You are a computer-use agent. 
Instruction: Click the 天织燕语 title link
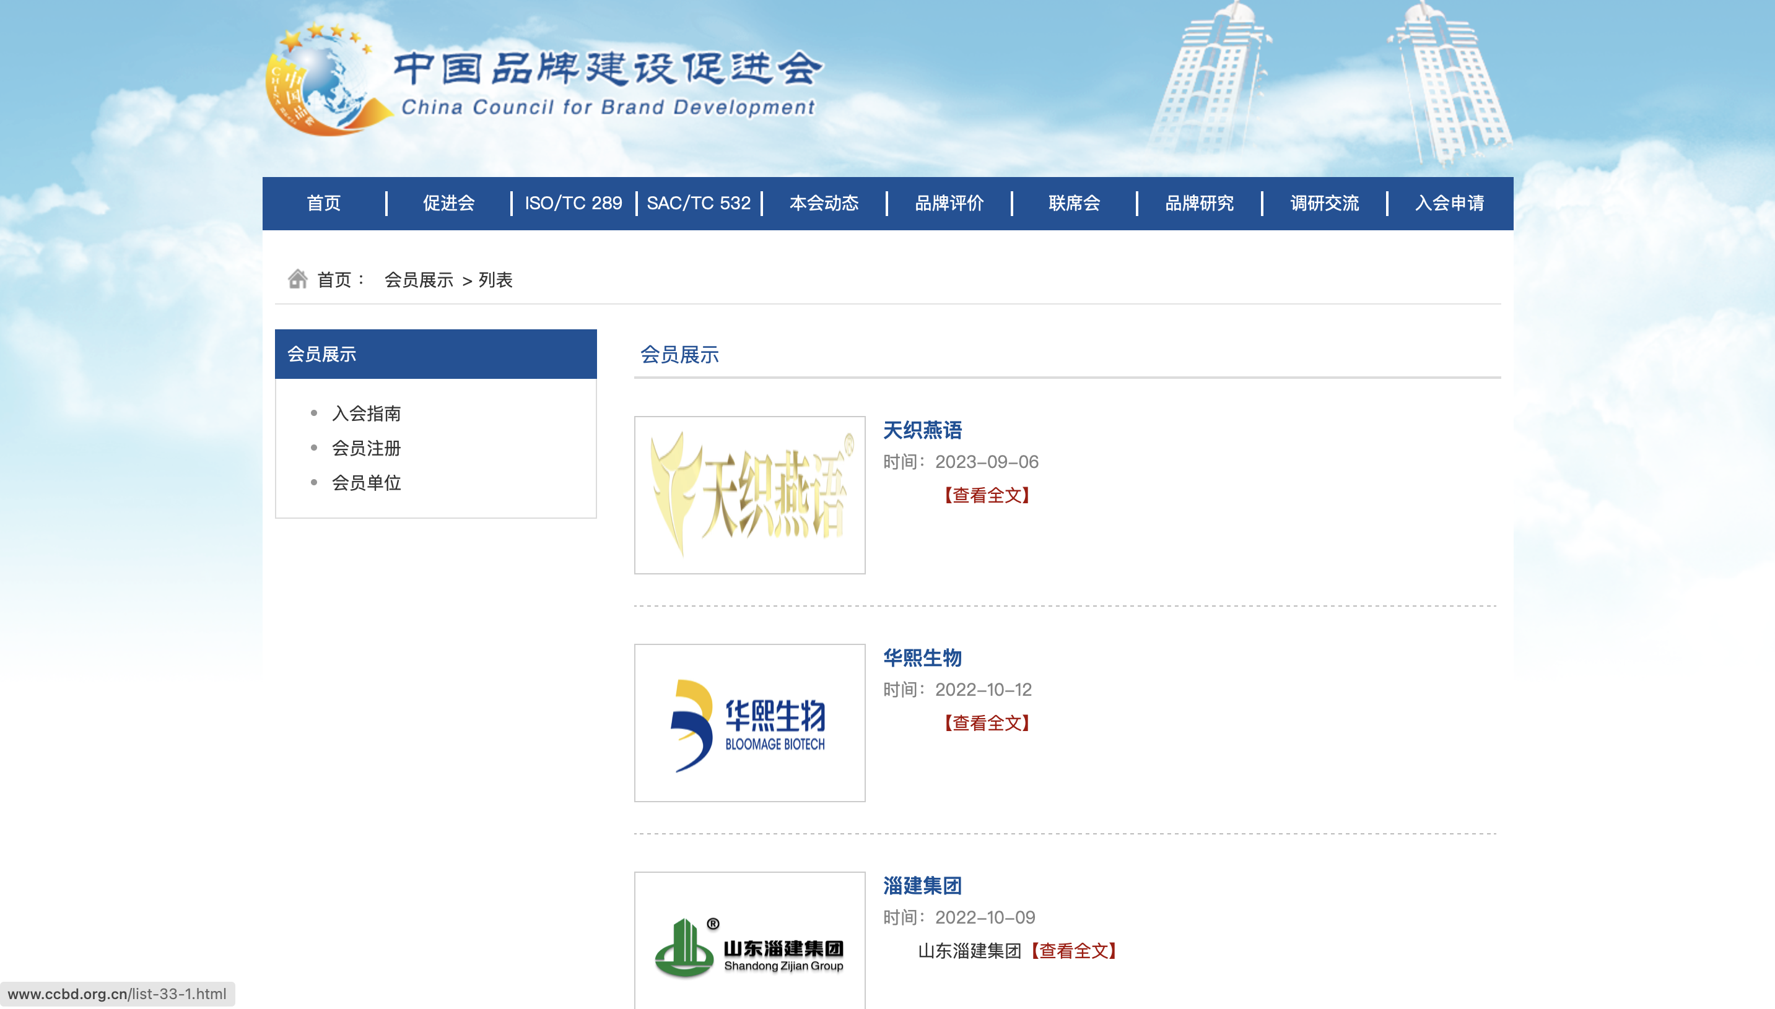922,430
